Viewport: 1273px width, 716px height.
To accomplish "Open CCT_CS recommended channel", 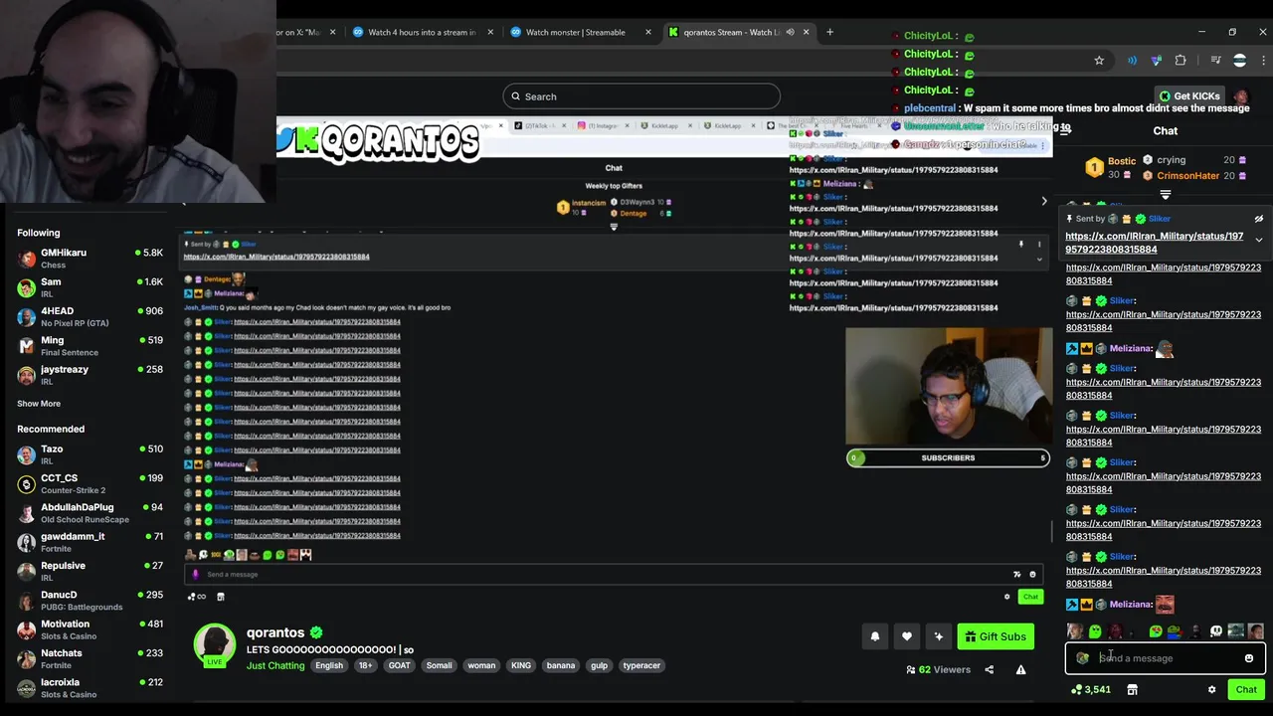I will 90,483.
